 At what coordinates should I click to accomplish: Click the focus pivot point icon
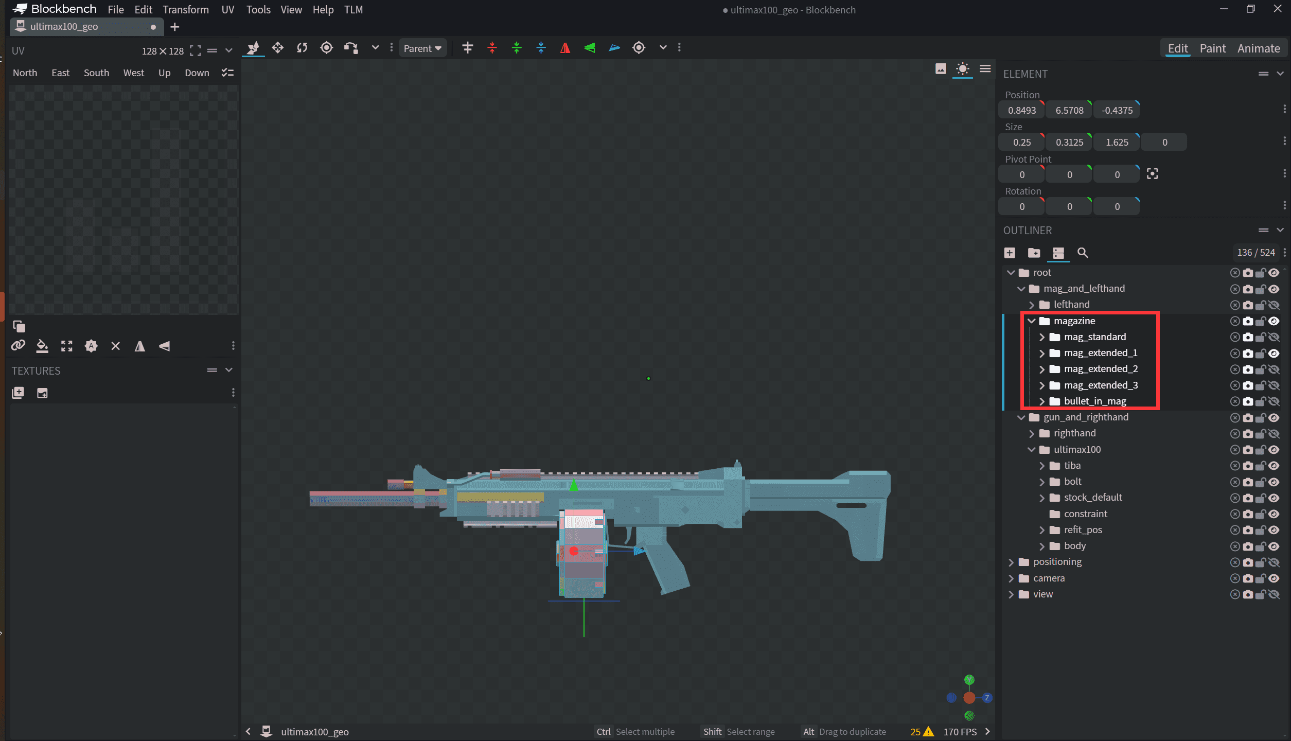[x=1153, y=174]
